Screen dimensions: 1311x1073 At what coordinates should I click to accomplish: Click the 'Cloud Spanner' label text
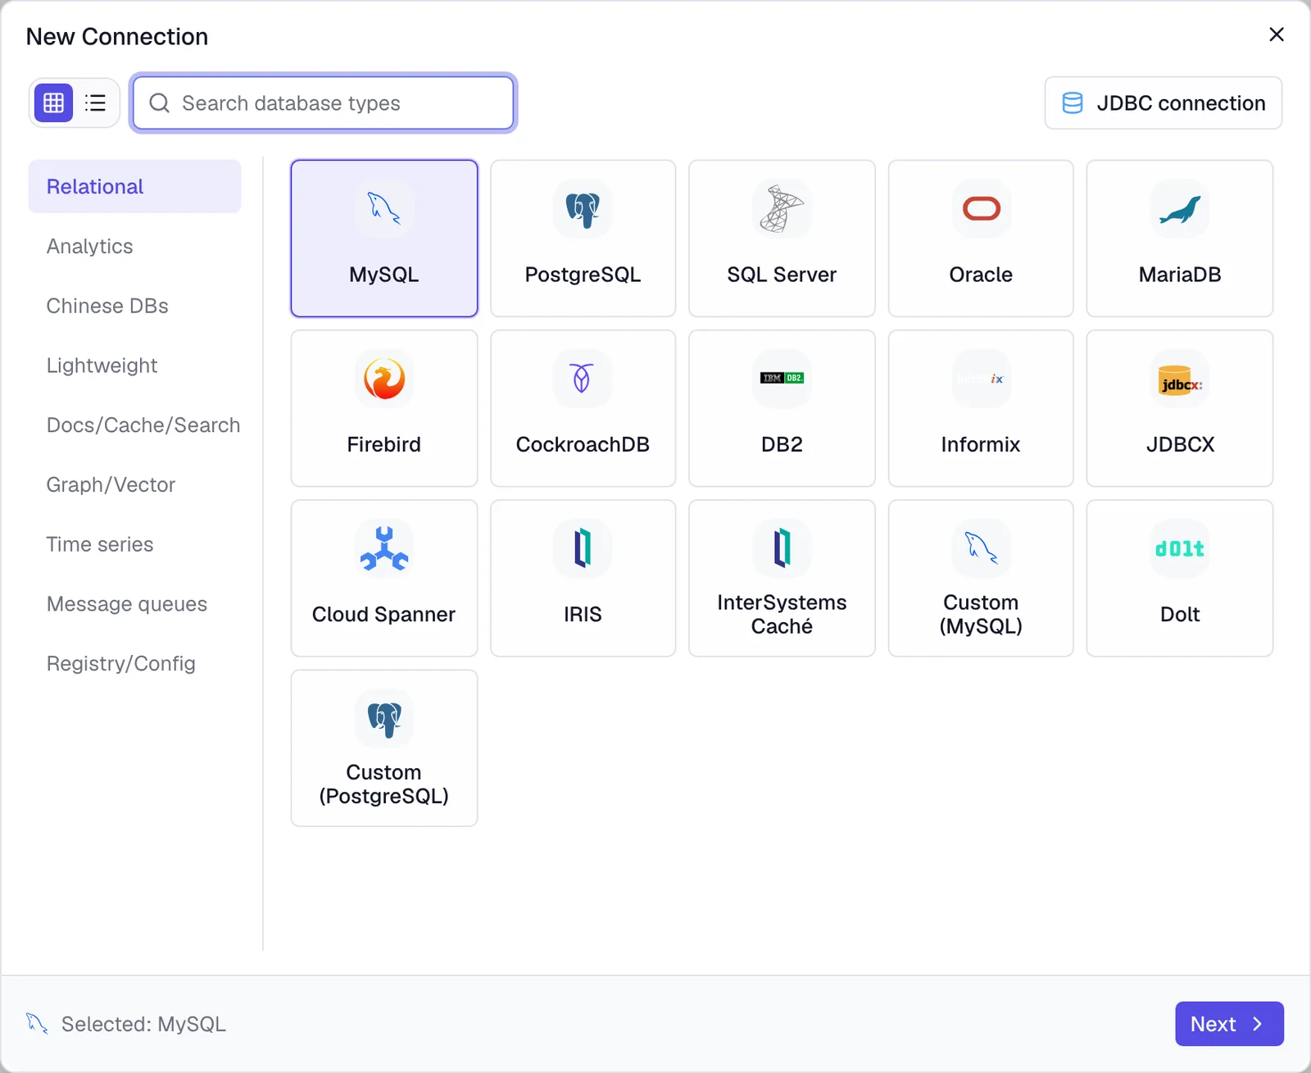(x=383, y=614)
